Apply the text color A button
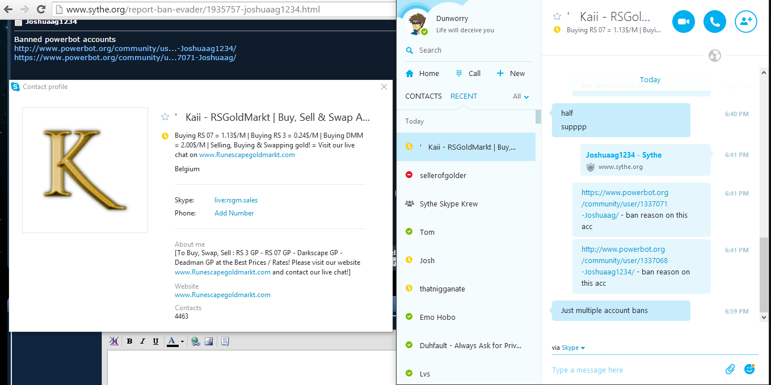This screenshot has height=385, width=771. 172,341
